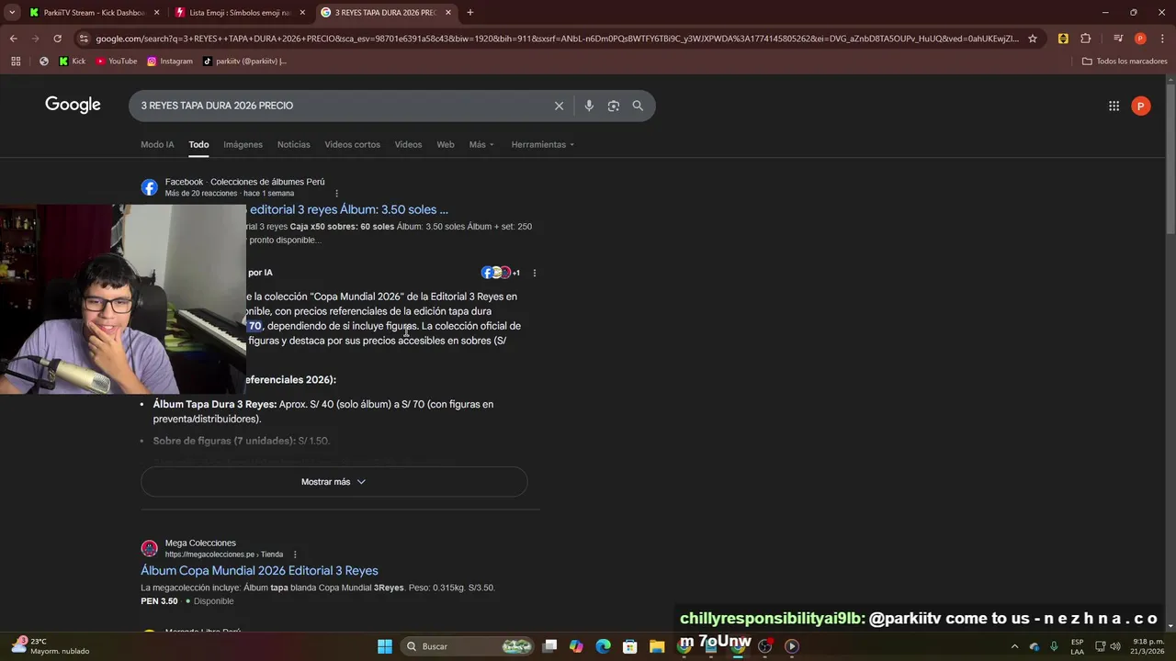
Task: Open the Instagram bookmark
Action: tap(170, 62)
